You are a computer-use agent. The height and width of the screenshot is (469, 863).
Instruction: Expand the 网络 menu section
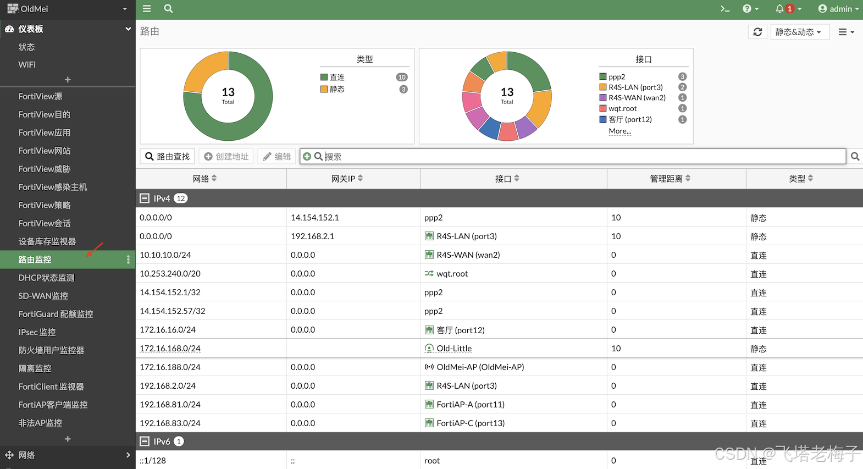click(x=68, y=455)
